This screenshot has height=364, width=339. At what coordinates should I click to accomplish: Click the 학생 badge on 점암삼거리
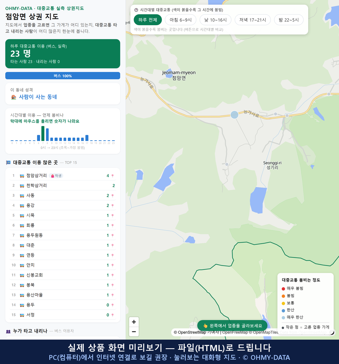point(56,176)
